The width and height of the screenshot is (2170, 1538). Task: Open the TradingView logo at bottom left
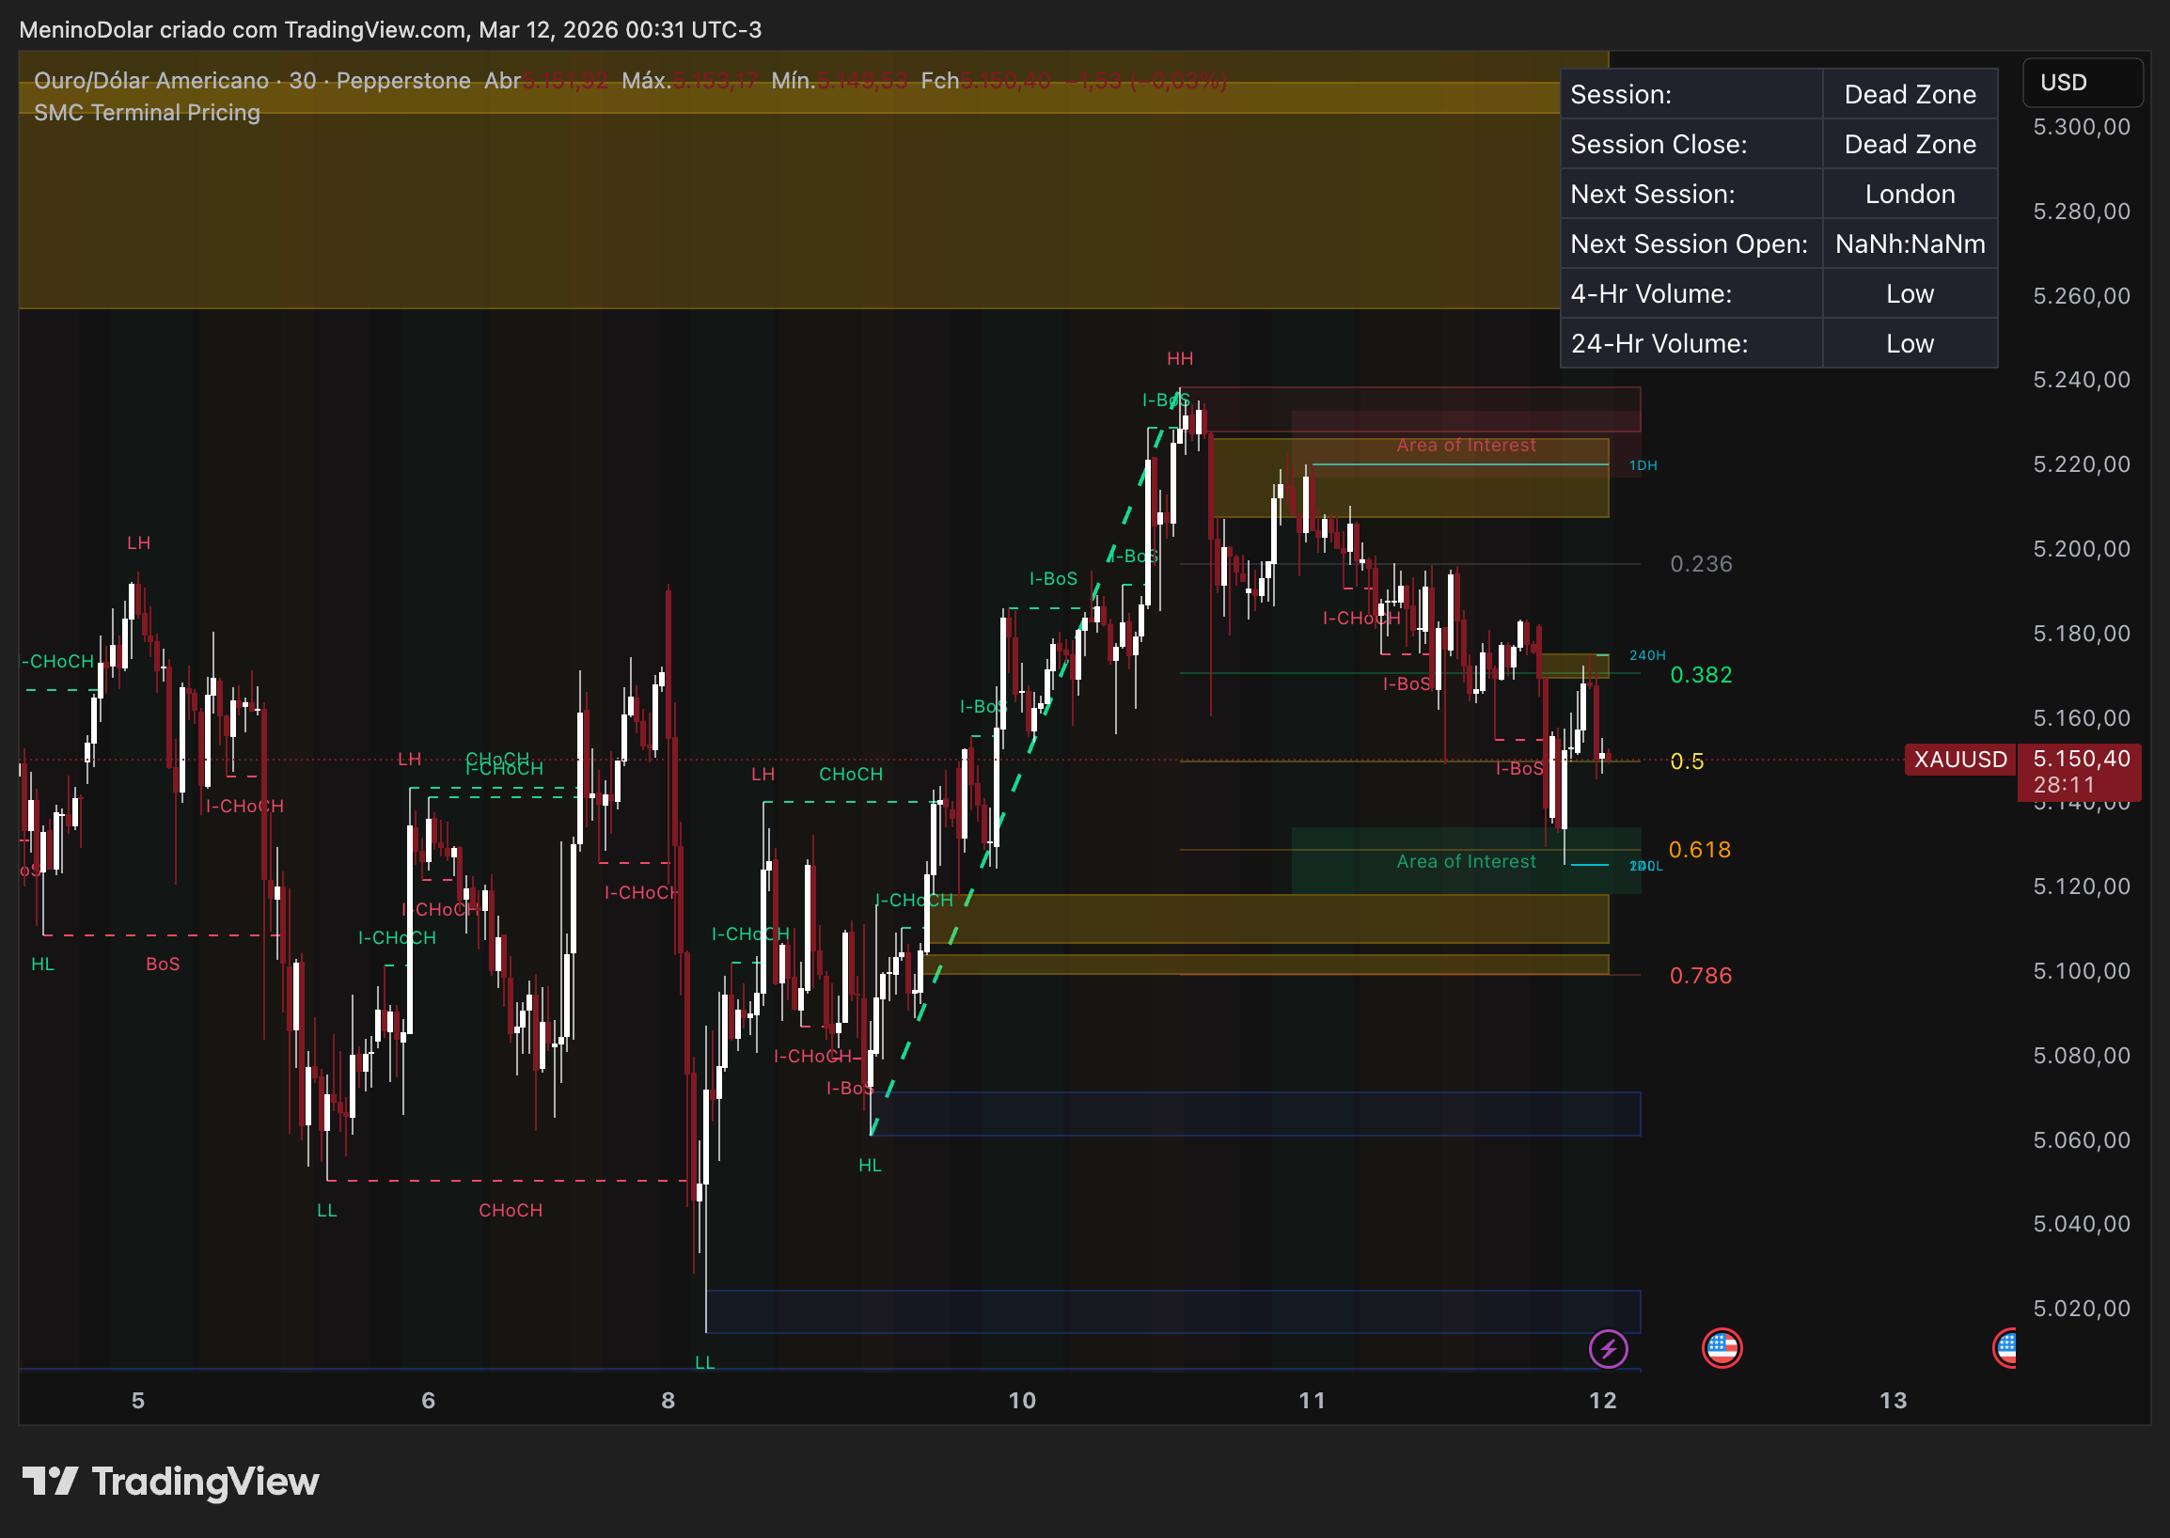168,1482
